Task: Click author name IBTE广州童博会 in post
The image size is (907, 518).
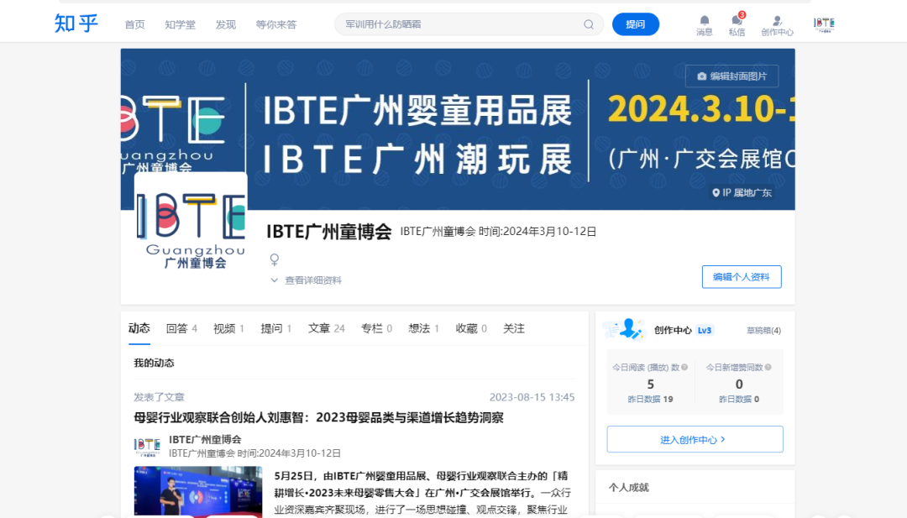Action: (205, 439)
